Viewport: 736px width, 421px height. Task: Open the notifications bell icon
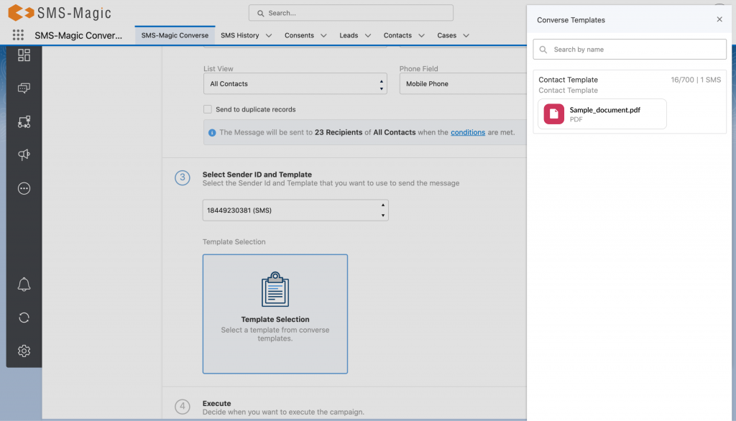[x=24, y=284]
